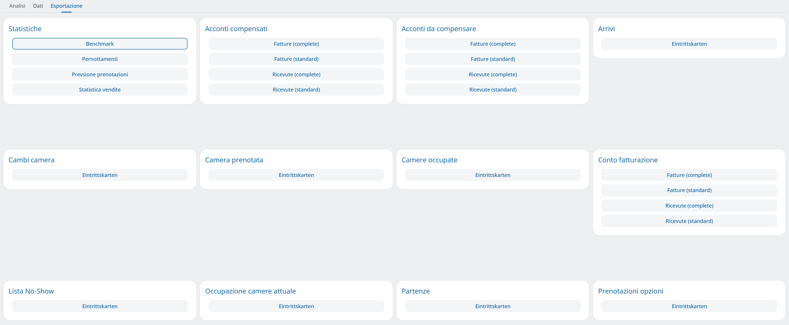The height and width of the screenshot is (325, 789).
Task: Switch to the Dati tab
Action: (38, 6)
